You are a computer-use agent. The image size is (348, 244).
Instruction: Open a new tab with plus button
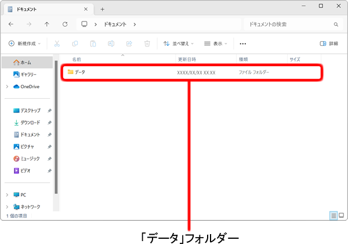point(103,9)
